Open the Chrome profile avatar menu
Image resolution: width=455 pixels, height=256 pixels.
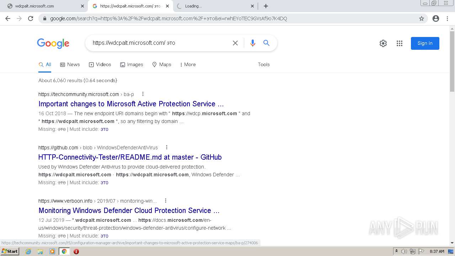(x=436, y=18)
